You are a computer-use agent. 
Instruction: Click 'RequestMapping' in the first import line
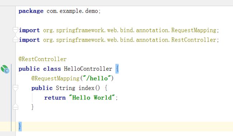[x=194, y=31]
